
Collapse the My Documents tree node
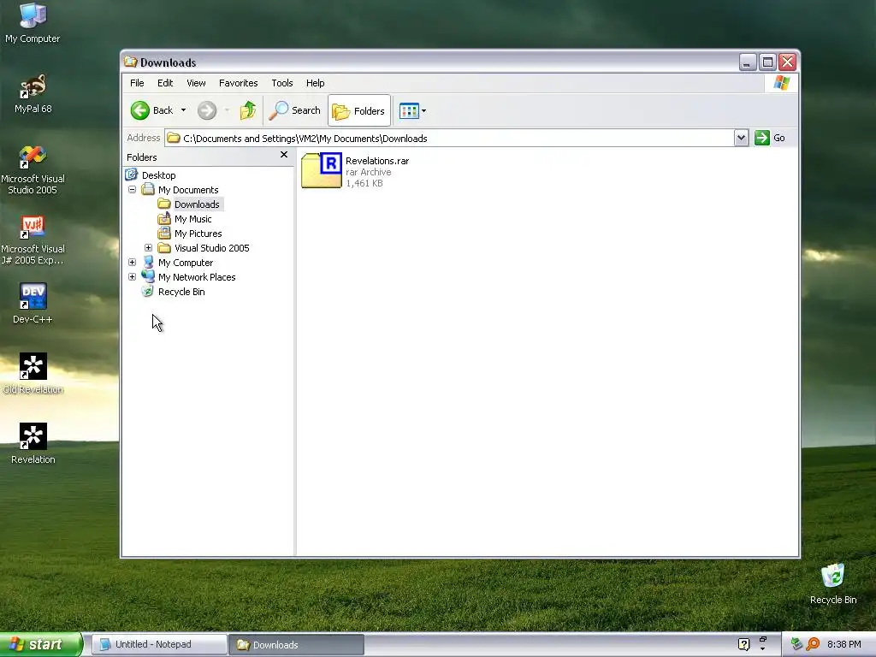pos(133,189)
